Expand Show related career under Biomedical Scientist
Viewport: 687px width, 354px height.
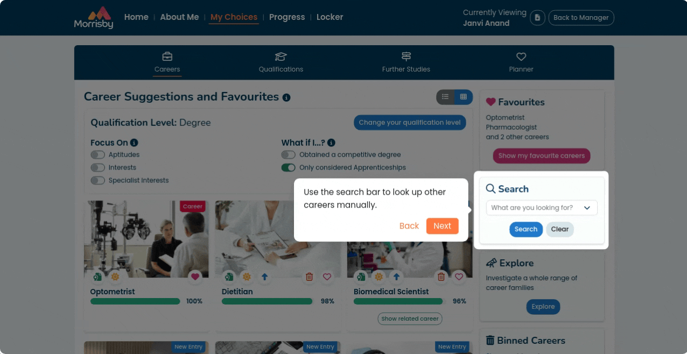click(x=410, y=318)
